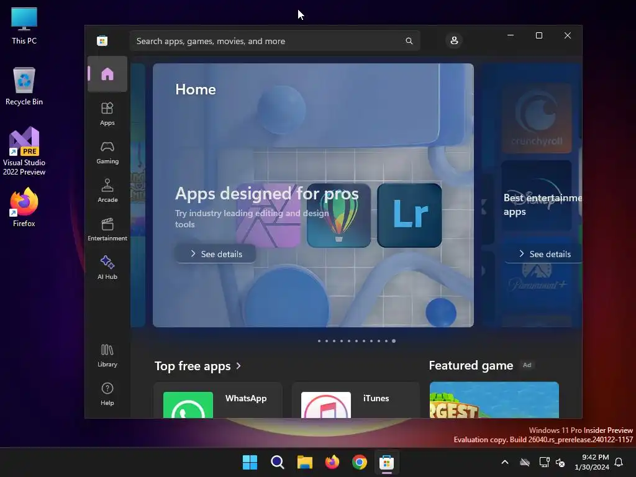The image size is (636, 477).
Task: Open the WhatsApp app card
Action: tap(218, 401)
